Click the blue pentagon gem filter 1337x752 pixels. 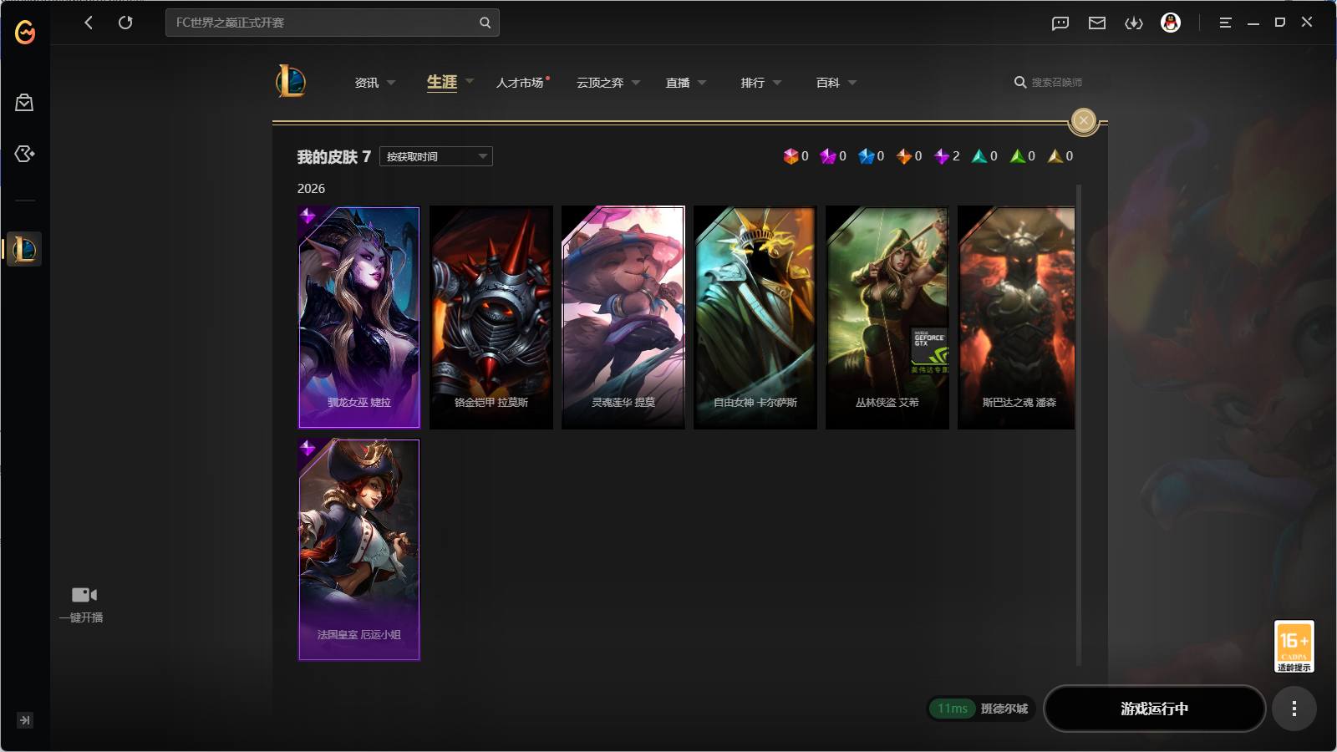coord(866,156)
